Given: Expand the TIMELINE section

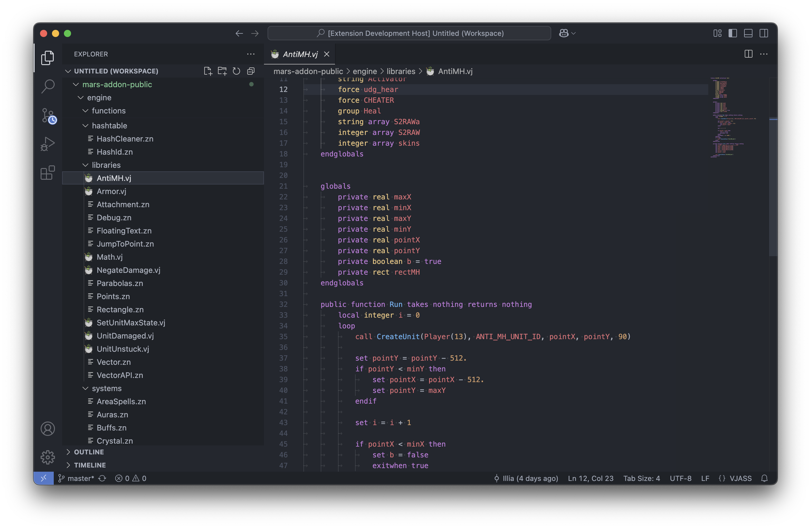Looking at the screenshot, I should tap(90, 465).
